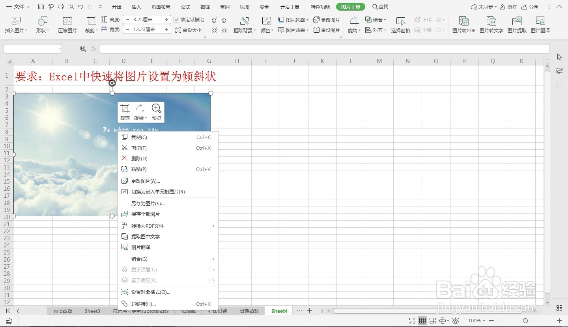The image size is (568, 327).
Task: Click Reset Picture (重设图片) in ribbon
Action: pos(327,30)
